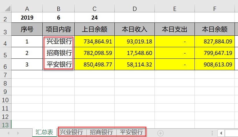Select row 2 header
Screen dimensions: 238x137
click(5, 18)
